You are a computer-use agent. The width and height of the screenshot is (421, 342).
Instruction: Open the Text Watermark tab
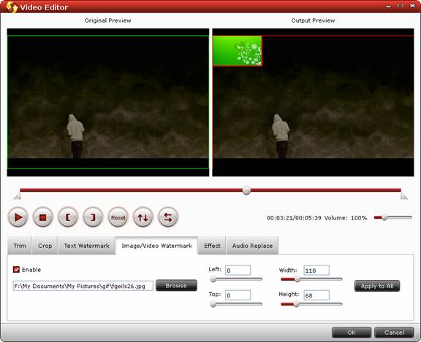point(86,246)
